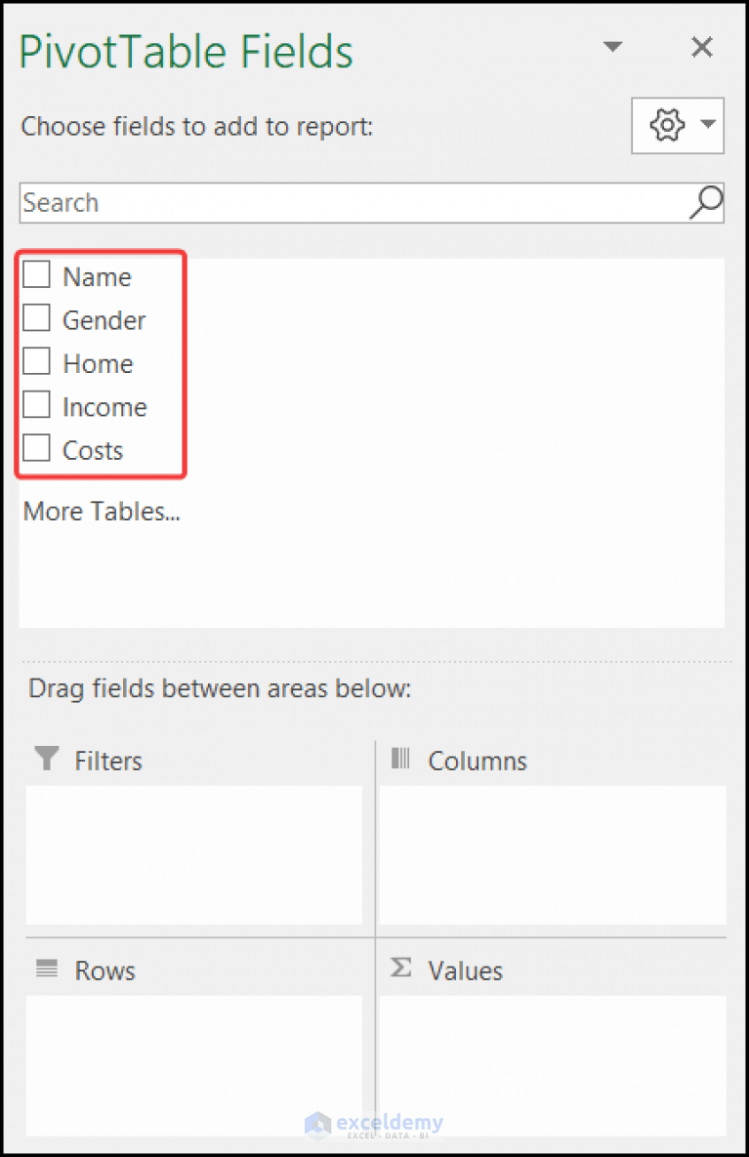This screenshot has height=1157, width=749.
Task: Close the PivotTable Fields pane
Action: coord(701,46)
